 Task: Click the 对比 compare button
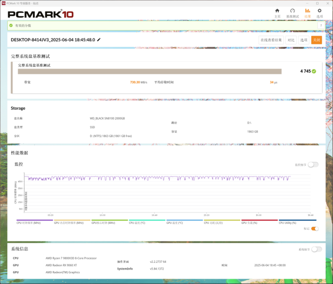(291, 40)
